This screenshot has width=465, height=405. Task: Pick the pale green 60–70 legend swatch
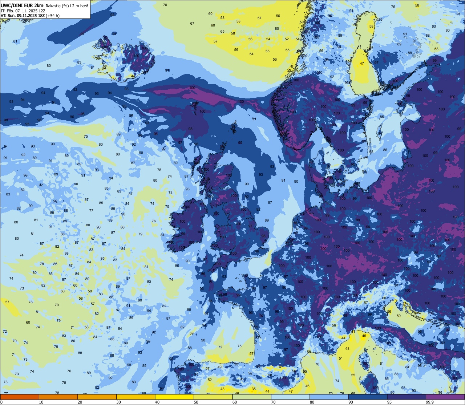coord(252,397)
